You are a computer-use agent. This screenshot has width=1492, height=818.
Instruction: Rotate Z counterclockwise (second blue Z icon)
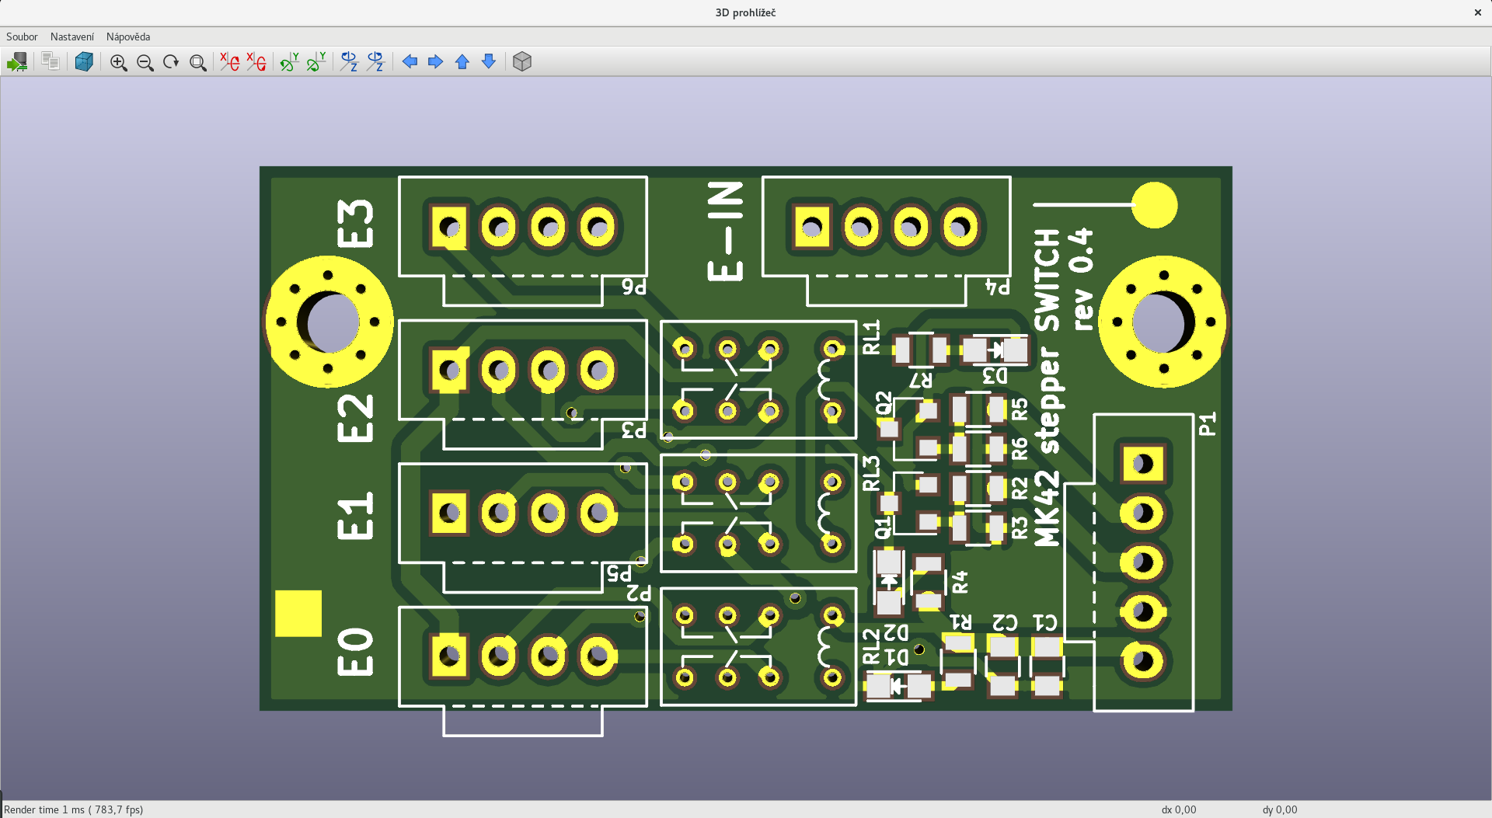click(x=376, y=62)
